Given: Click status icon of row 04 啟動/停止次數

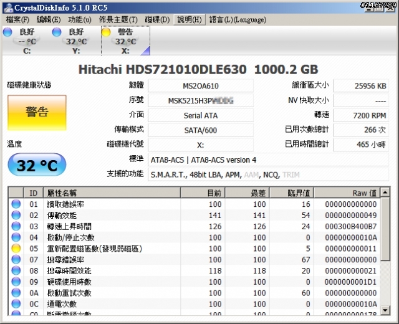Looking at the screenshot, I should pos(16,237).
